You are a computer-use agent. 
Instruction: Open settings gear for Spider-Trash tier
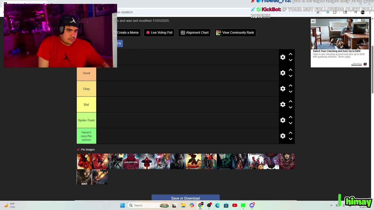pos(283,120)
